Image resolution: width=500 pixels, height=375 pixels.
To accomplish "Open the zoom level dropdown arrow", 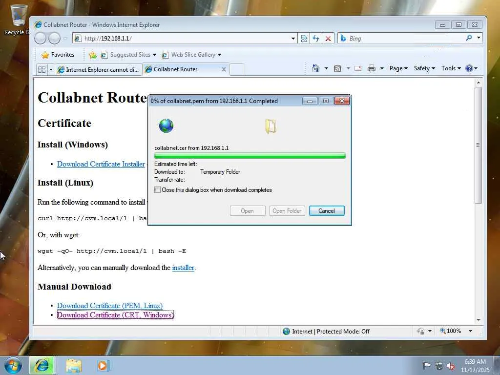I will pos(470,331).
